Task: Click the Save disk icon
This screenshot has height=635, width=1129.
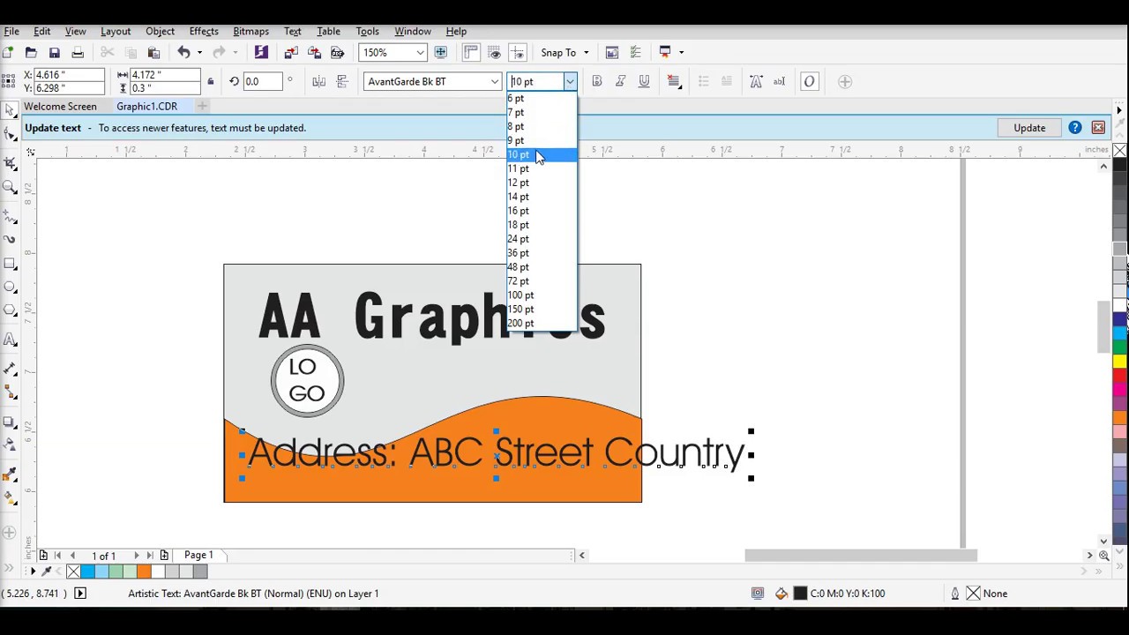Action: [x=54, y=53]
